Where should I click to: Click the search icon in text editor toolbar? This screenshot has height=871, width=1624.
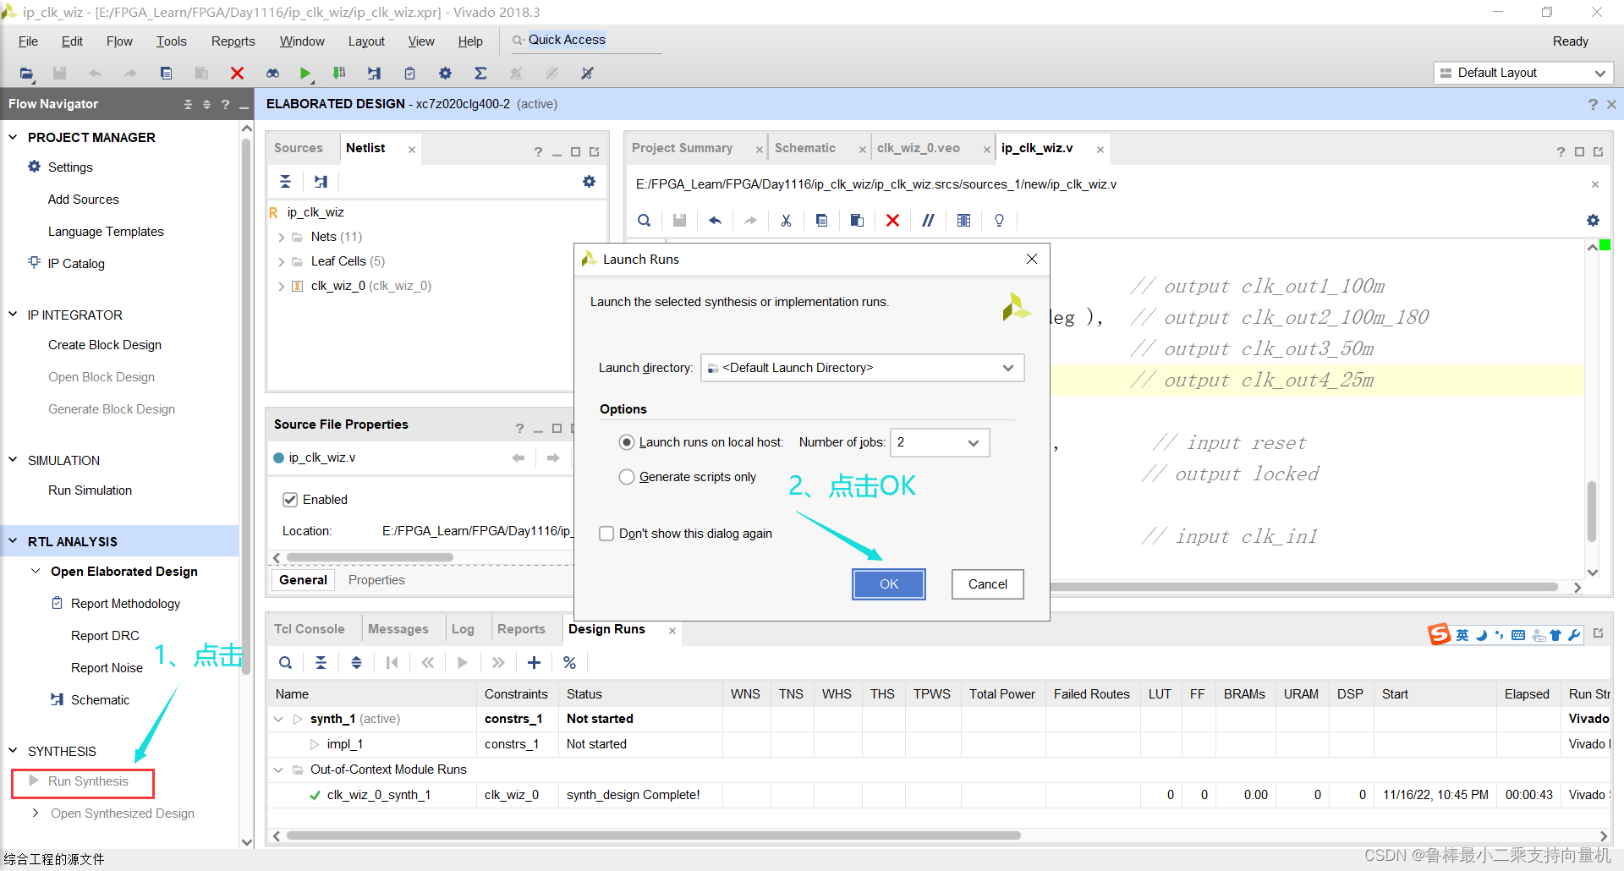tap(644, 221)
